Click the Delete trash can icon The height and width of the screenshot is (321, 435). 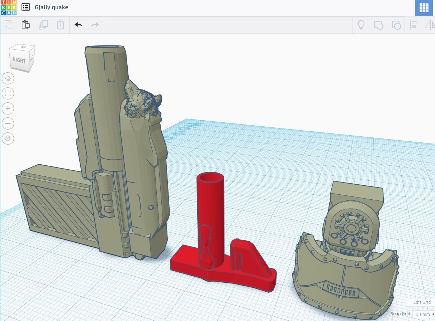[60, 25]
